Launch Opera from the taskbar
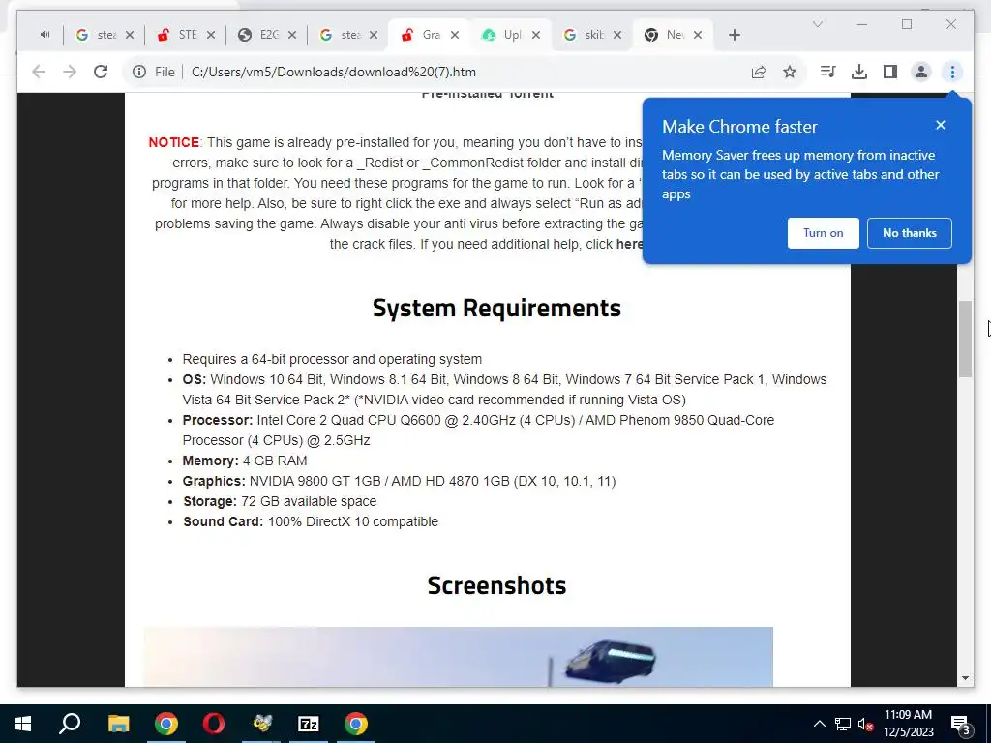 pos(214,724)
